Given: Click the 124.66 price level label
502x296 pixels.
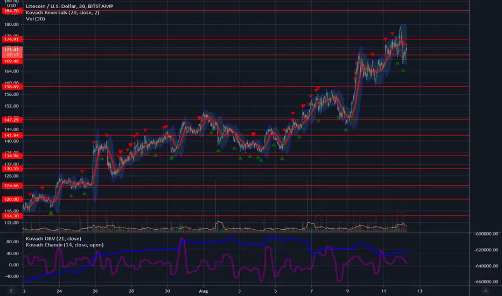Looking at the screenshot, I should point(12,186).
